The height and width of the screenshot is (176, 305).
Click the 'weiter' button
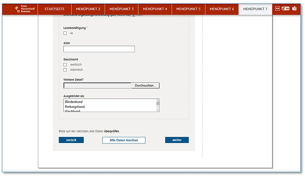point(177,140)
